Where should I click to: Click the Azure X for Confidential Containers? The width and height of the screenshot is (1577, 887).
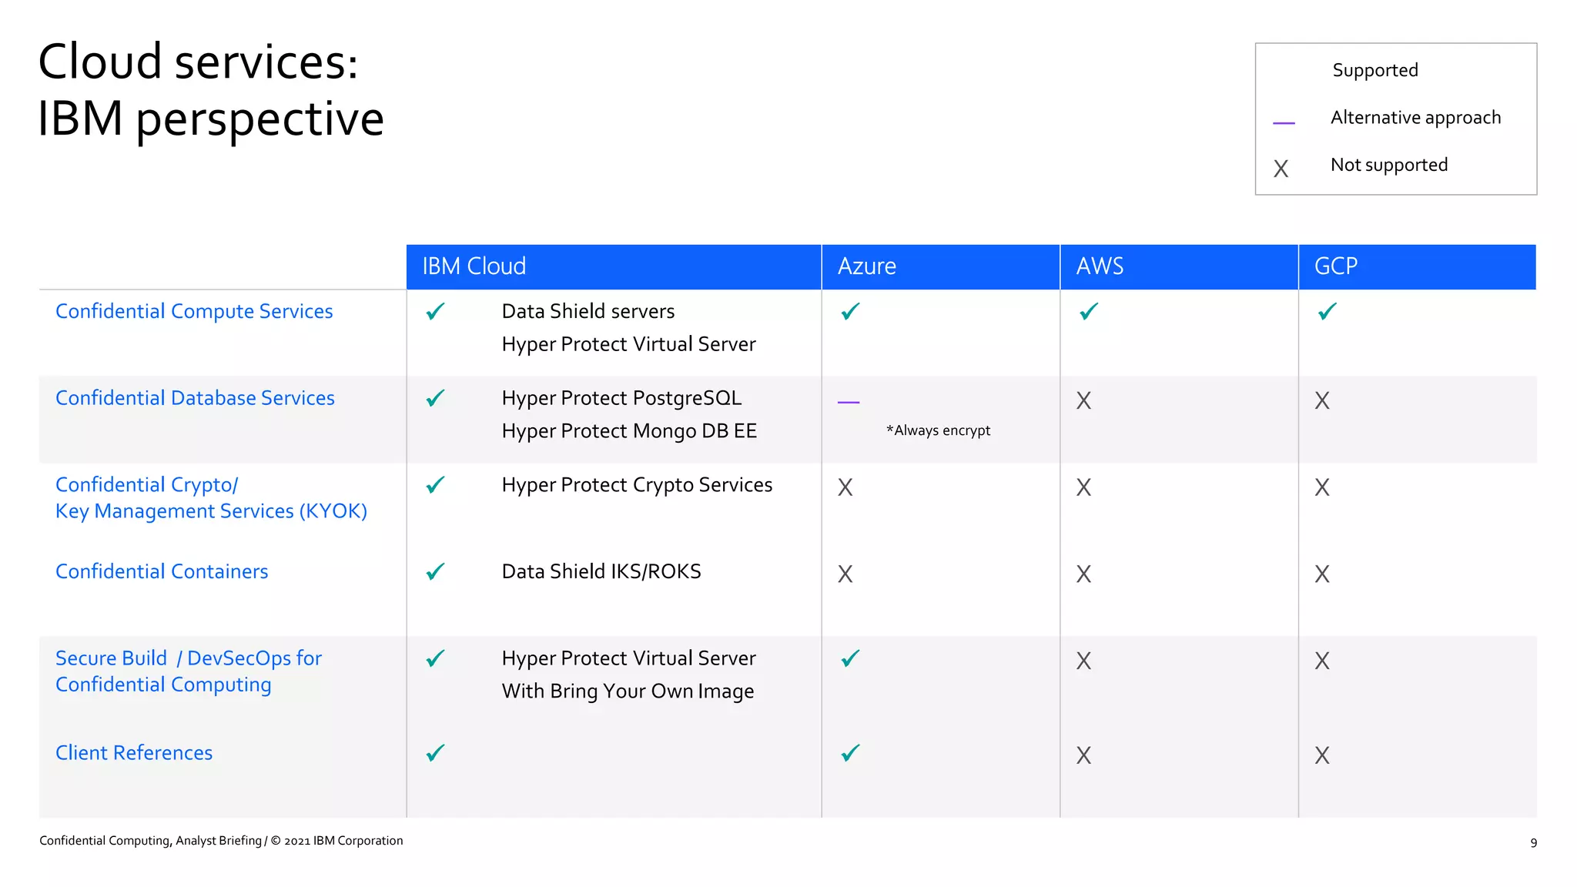[845, 574]
